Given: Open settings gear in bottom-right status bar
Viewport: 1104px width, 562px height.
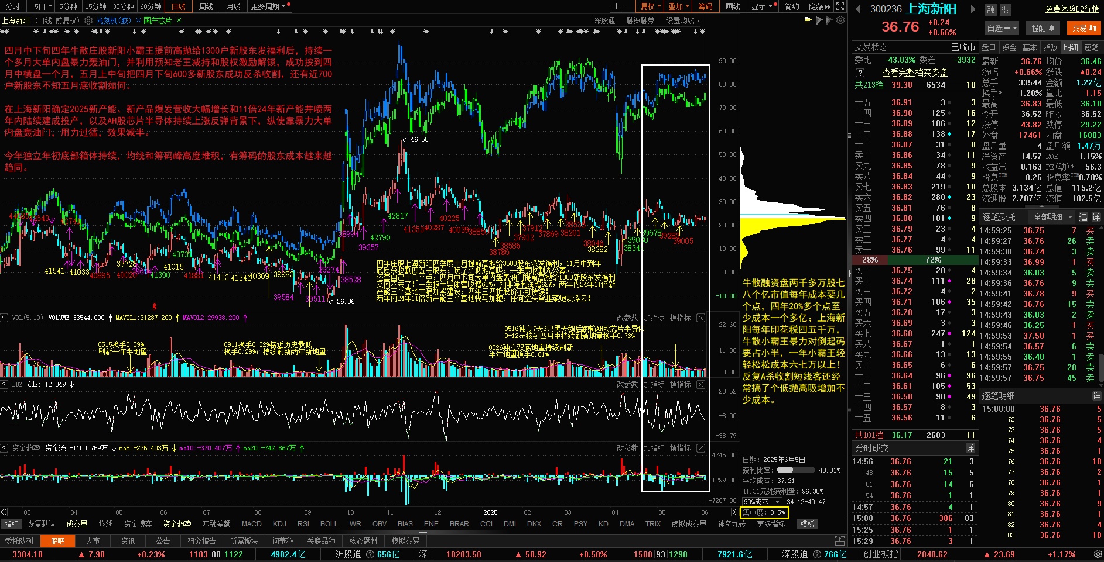Looking at the screenshot, I should 1098,554.
